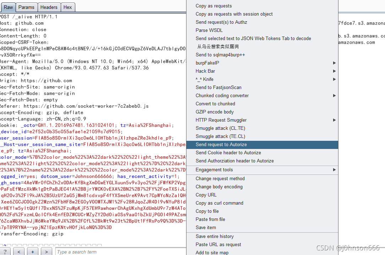Expand the Hack Bar submenu arrow

(x=334, y=71)
